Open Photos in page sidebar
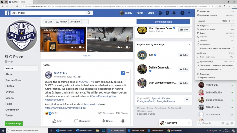 coord(9,86)
